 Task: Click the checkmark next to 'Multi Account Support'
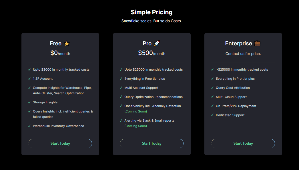click(121, 88)
